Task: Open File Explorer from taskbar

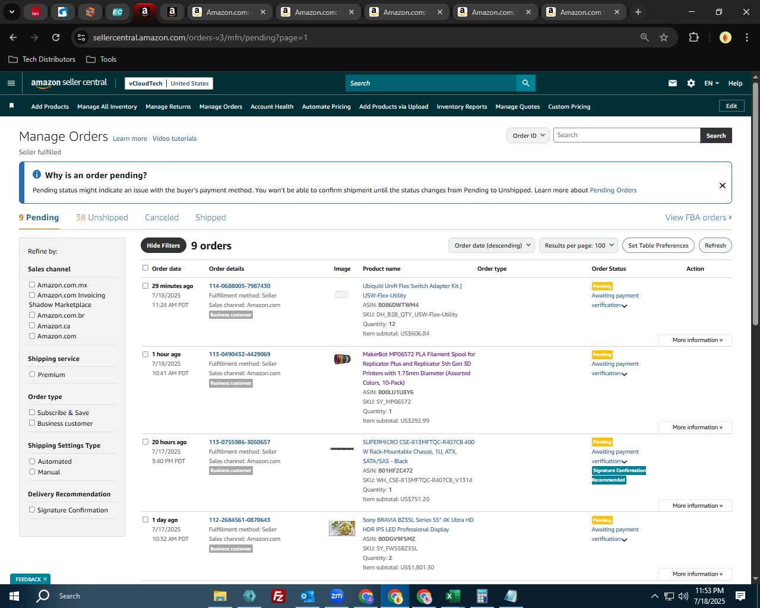Action: click(x=220, y=596)
